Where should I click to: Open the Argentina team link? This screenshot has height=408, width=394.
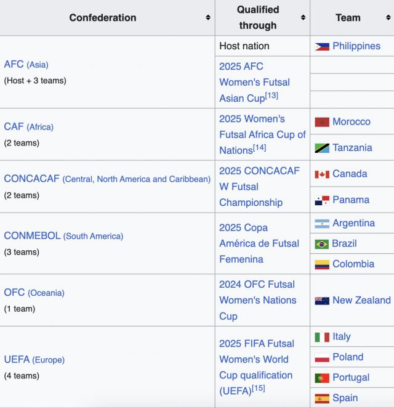(354, 223)
